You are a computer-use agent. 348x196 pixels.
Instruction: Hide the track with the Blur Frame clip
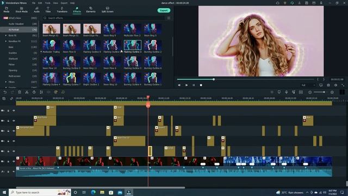pyautogui.click(x=14, y=121)
